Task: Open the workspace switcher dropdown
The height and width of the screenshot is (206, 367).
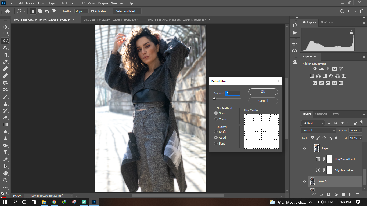Action: click(352, 11)
